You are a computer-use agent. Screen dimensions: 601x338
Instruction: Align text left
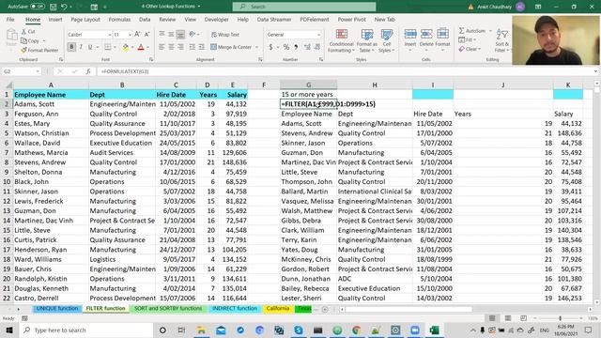point(162,47)
